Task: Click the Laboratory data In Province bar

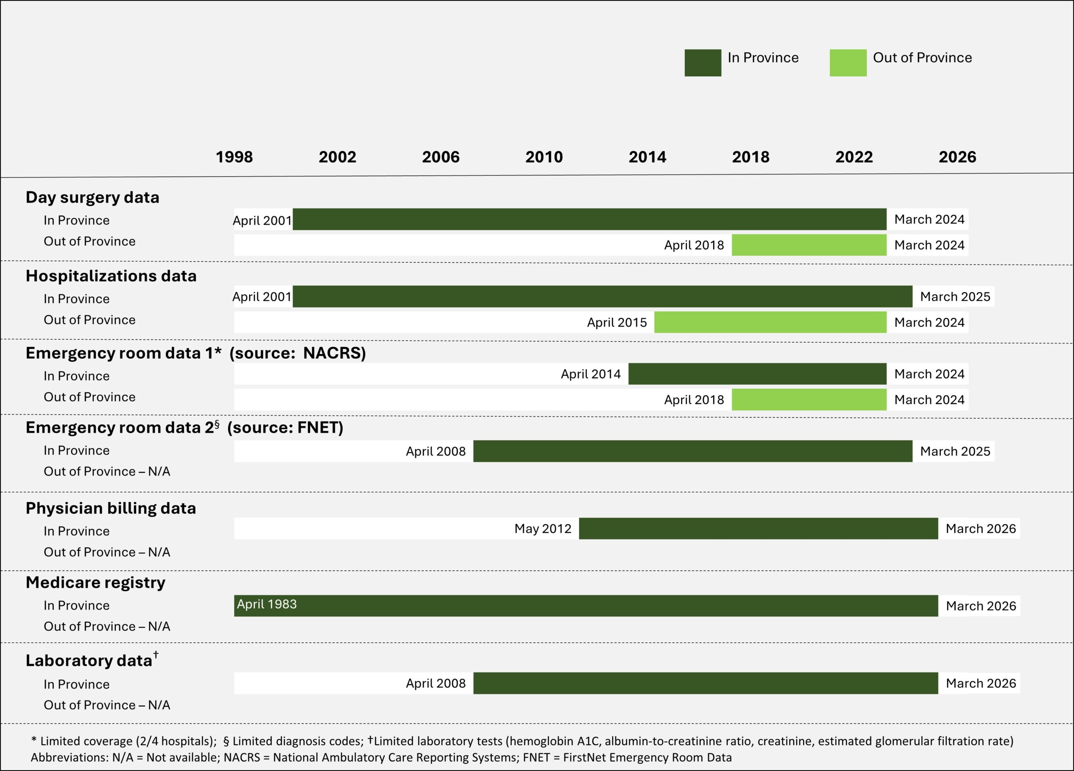Action: pyautogui.click(x=706, y=683)
